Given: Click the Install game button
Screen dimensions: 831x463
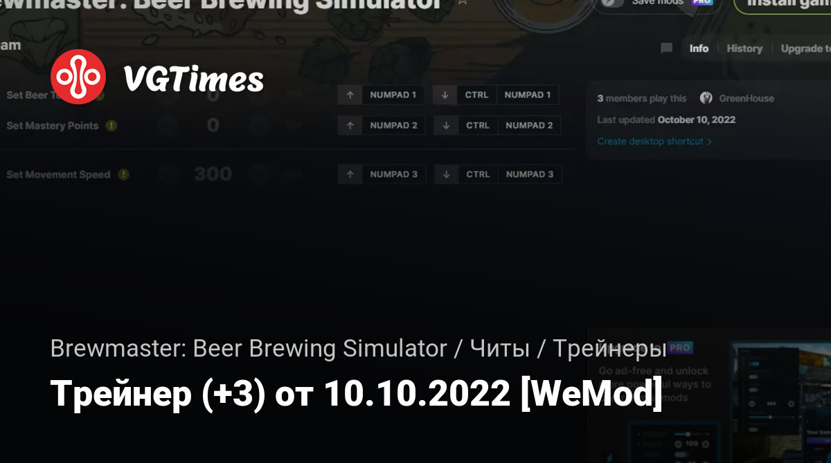Looking at the screenshot, I should tap(783, 3).
